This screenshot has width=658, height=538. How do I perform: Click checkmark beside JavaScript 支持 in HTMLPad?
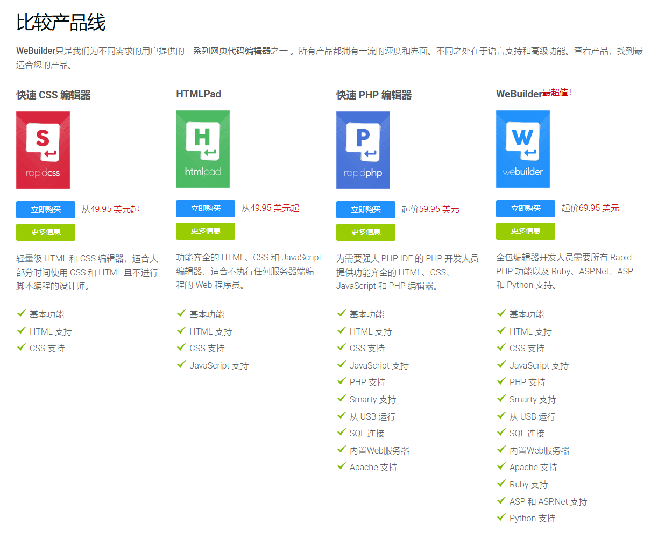(x=181, y=365)
